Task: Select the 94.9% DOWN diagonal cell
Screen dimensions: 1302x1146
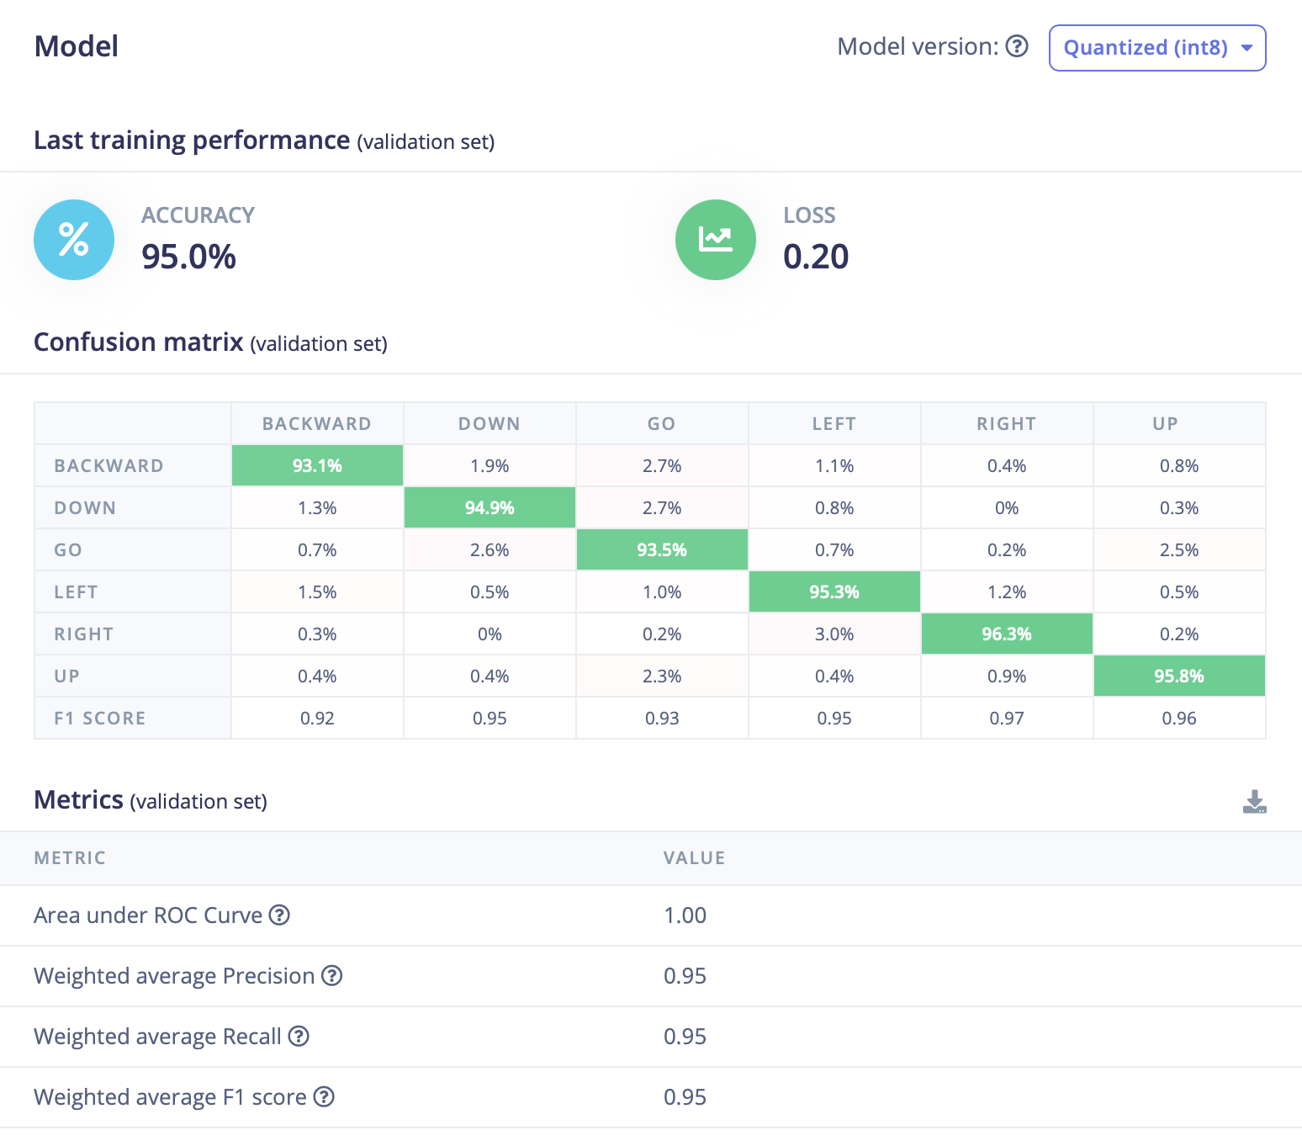Action: pos(490,507)
